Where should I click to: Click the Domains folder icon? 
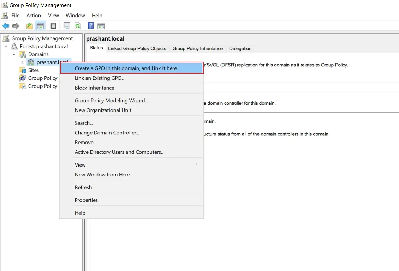[23, 54]
